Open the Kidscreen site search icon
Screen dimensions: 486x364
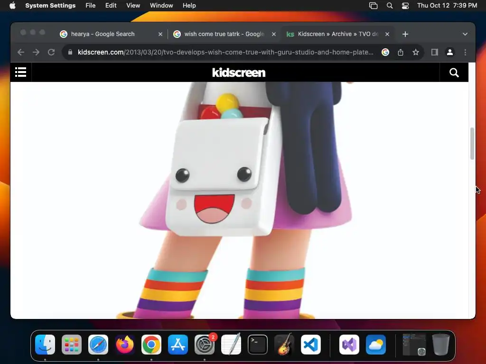click(x=454, y=73)
